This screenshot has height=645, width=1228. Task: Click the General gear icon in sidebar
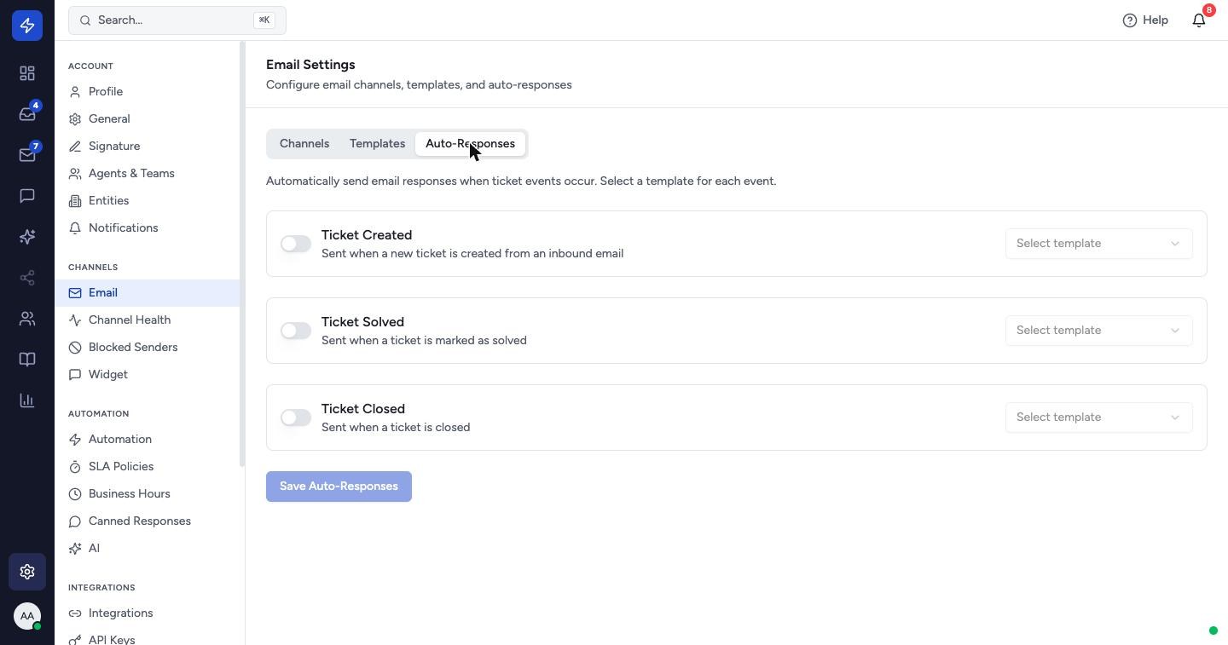coord(75,118)
